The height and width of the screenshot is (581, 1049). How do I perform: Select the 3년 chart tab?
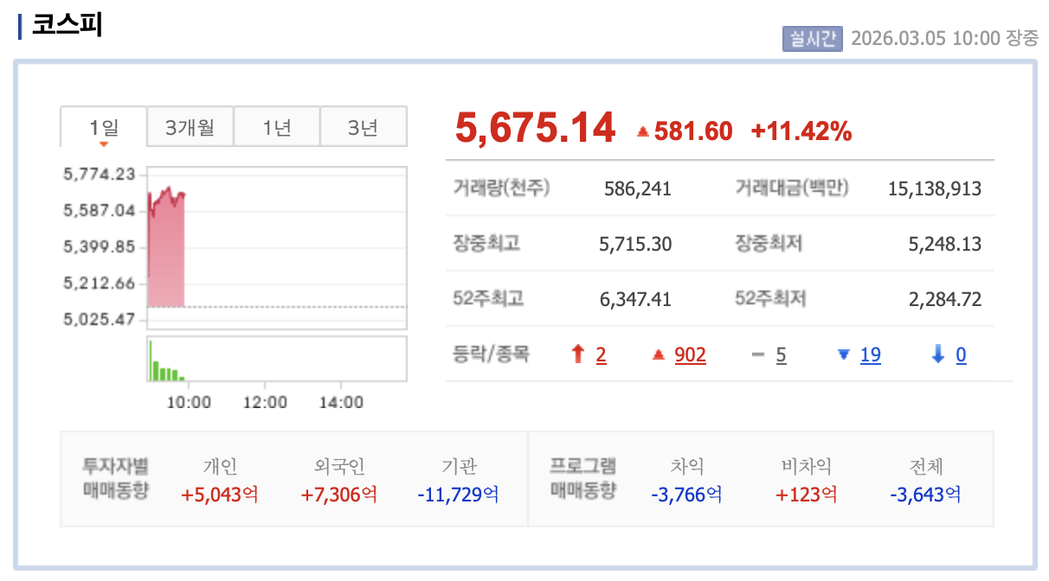coord(363,125)
